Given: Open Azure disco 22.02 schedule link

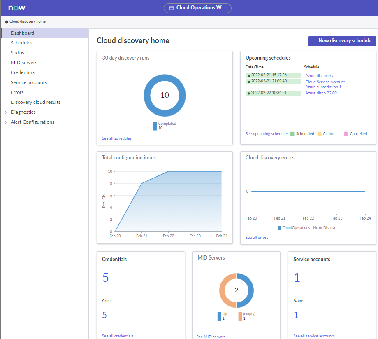Looking at the screenshot, I should pos(321,93).
